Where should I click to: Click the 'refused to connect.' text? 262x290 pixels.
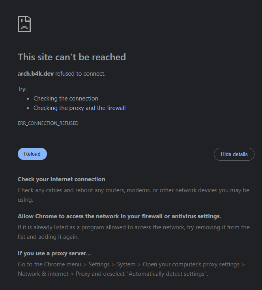coord(80,74)
